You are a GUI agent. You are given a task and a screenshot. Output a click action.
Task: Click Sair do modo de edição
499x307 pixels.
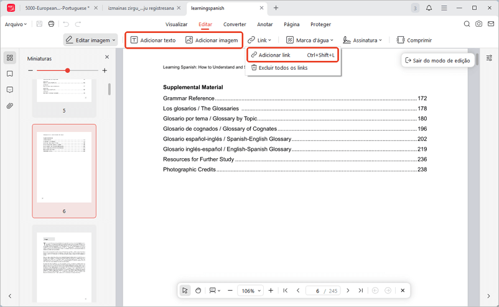tap(437, 60)
